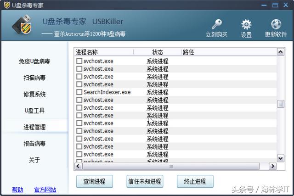Tick the topmost svchost.exe checkbox in the list
The height and width of the screenshot is (196, 294).
79,61
